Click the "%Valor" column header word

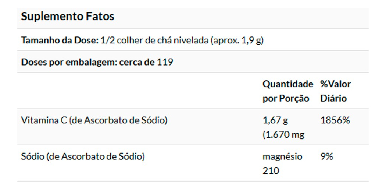[x=335, y=84]
